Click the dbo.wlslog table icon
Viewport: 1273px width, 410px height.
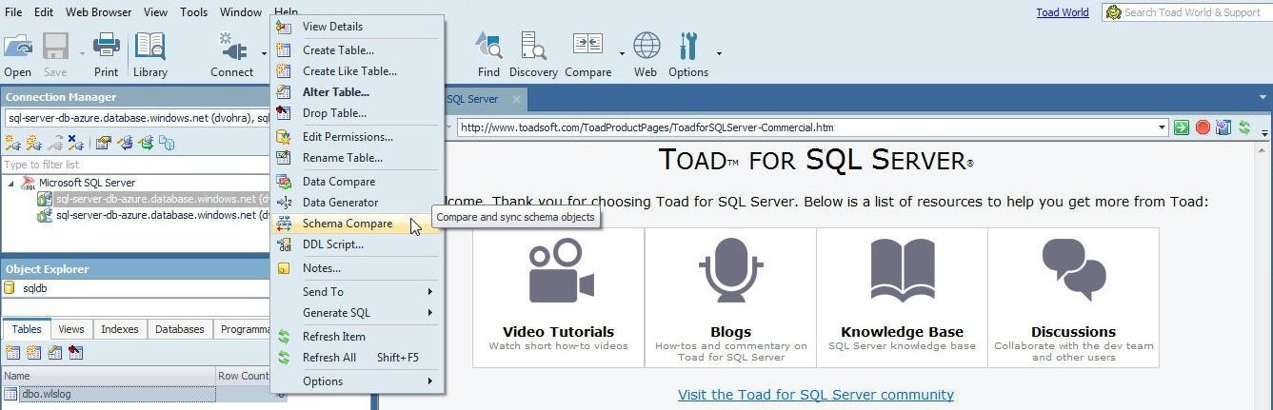click(10, 394)
